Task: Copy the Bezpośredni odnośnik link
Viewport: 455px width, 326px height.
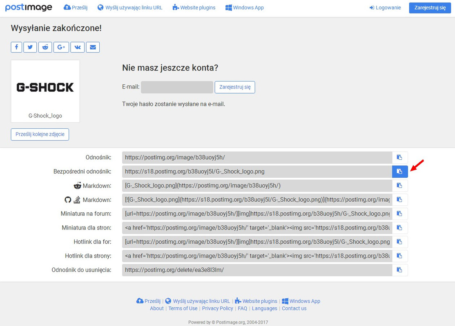Action: pos(400,172)
